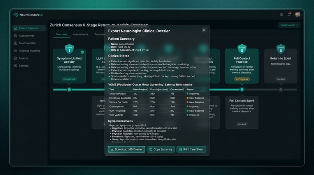Open the Full Contact Sport card

coord(242,112)
